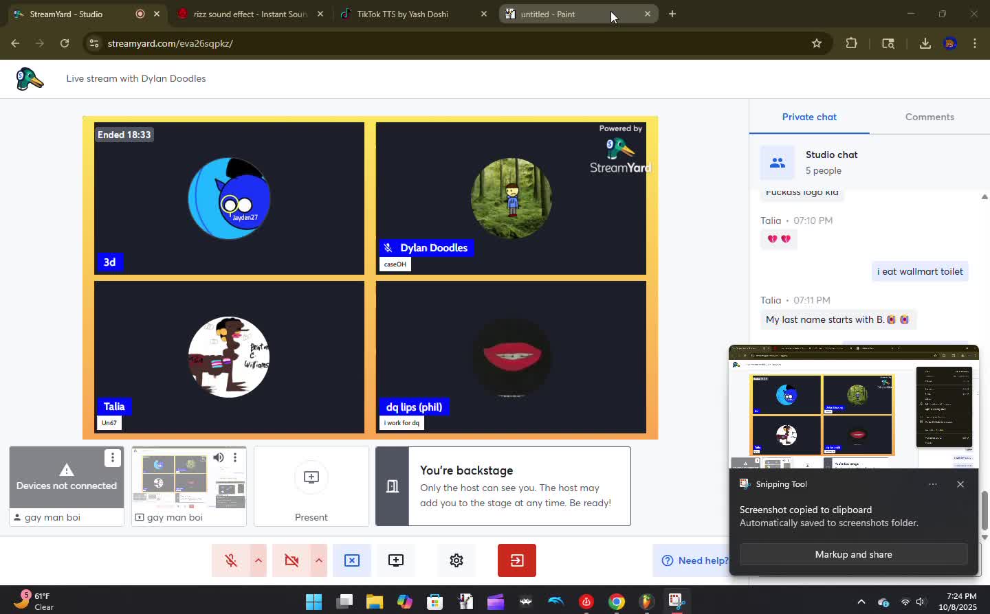This screenshot has width=990, height=614.
Task: View site information icon in address bar
Action: click(x=94, y=43)
